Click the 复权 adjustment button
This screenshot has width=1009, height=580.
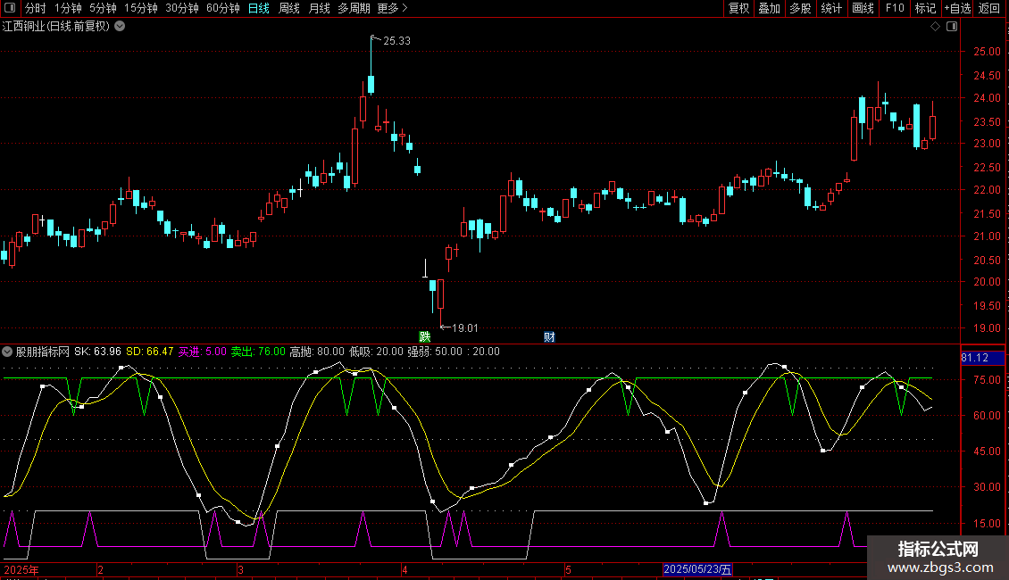tap(738, 8)
